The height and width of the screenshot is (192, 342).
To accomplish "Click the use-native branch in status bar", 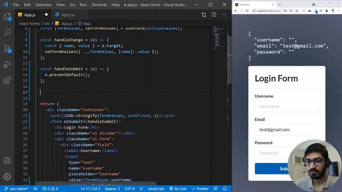I will [x=17, y=189].
